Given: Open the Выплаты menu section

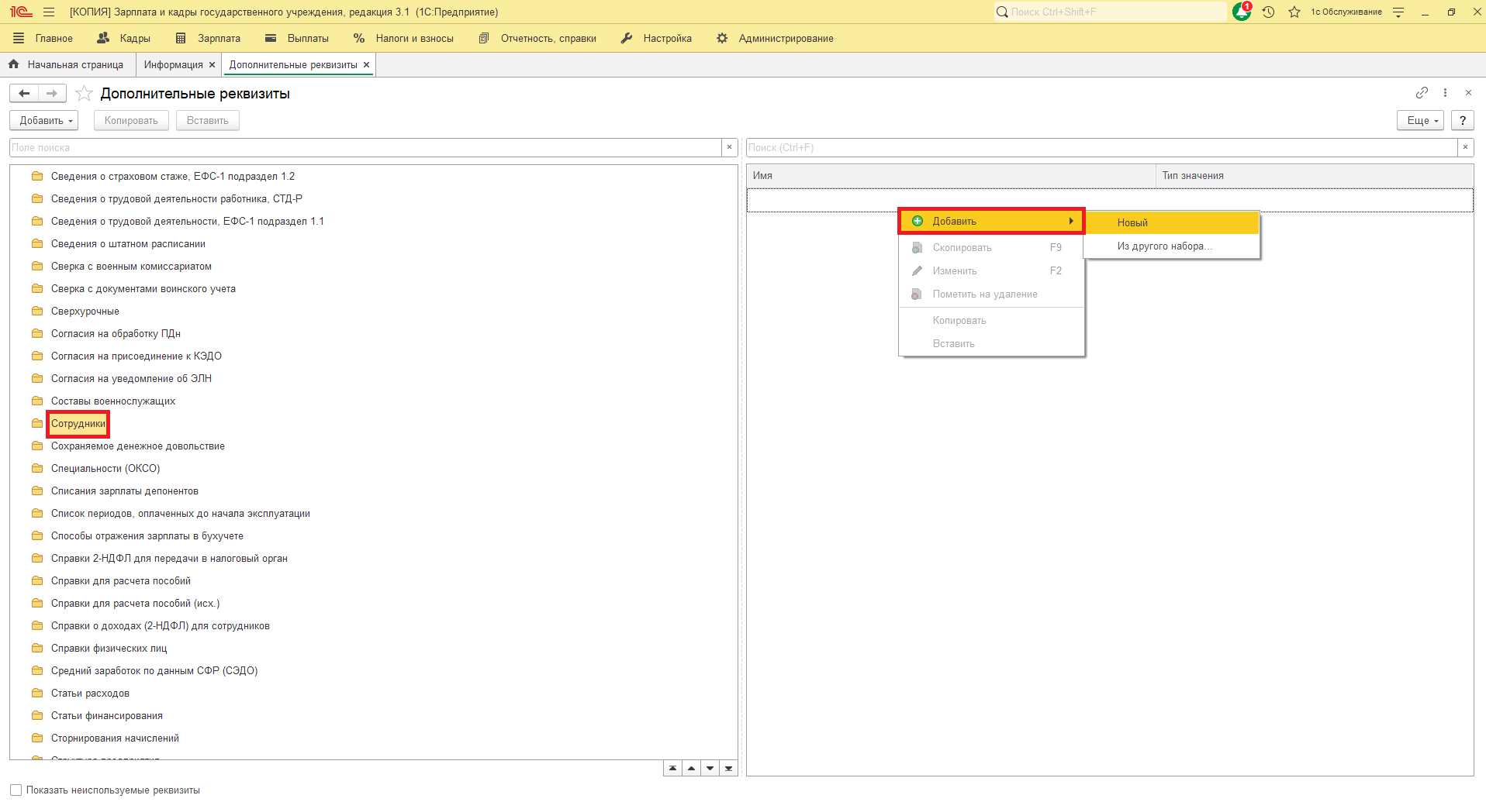Looking at the screenshot, I should point(297,38).
